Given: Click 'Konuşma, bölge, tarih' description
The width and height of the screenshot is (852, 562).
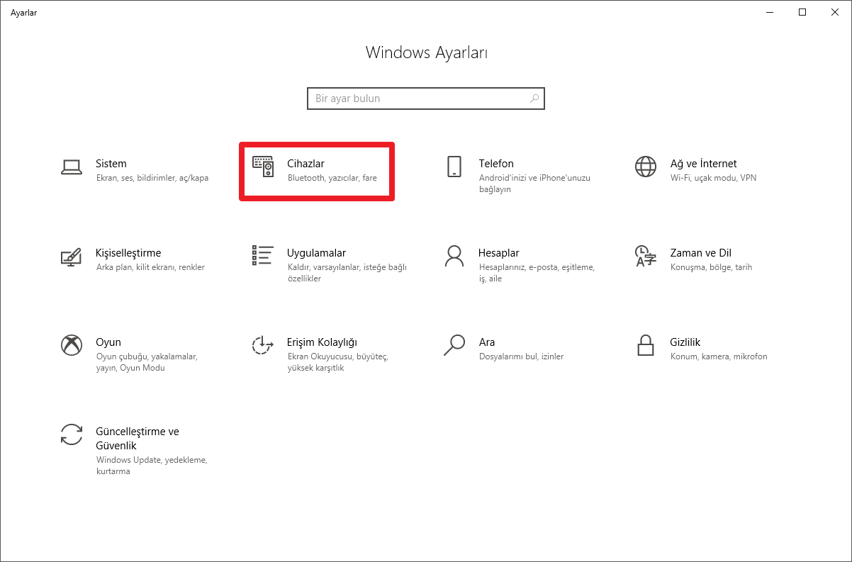Looking at the screenshot, I should 712,268.
